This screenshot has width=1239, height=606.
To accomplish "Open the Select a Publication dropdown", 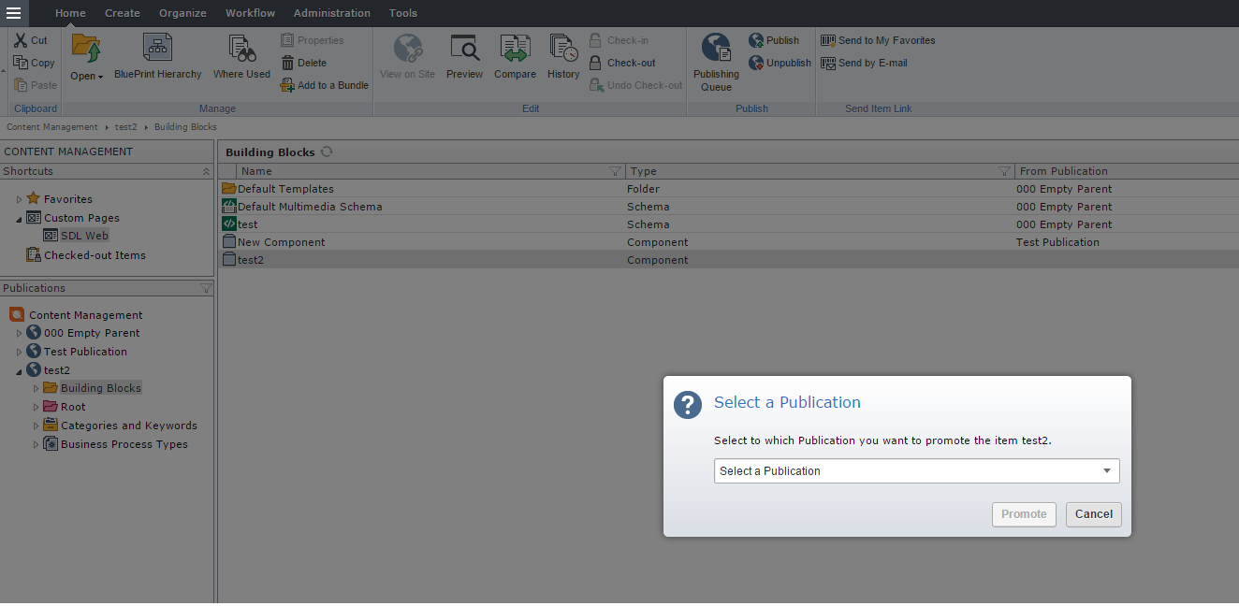I will tap(916, 471).
